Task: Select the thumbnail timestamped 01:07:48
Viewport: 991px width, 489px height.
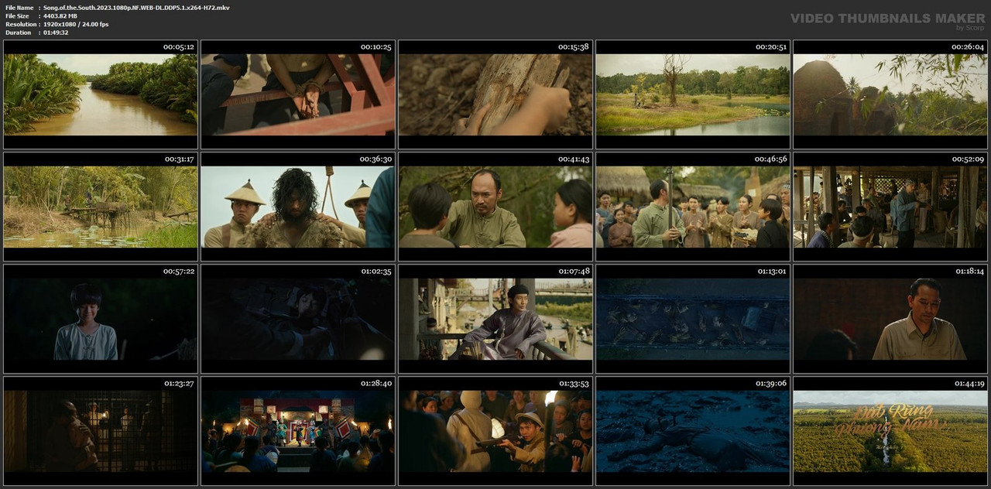Action: [x=495, y=319]
